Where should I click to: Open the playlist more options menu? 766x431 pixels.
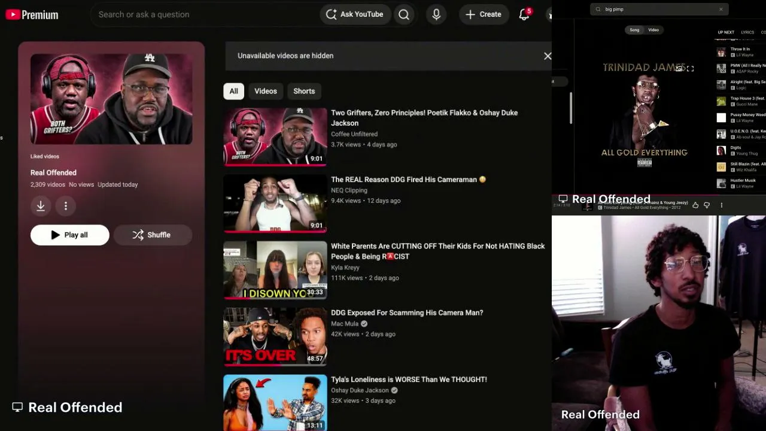[x=66, y=206]
